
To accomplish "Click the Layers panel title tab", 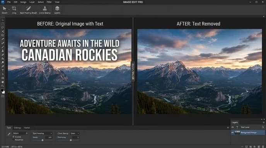I will 235,122.
